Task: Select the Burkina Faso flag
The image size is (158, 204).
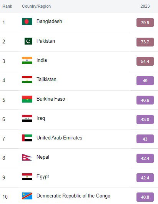Action: (27, 99)
